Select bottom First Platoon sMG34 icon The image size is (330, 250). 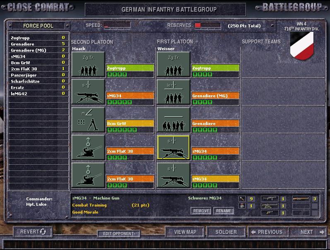click(173, 175)
